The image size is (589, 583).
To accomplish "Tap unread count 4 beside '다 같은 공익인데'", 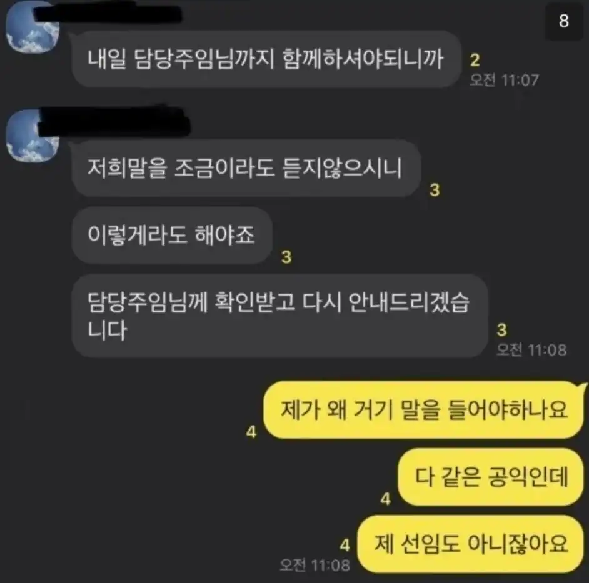I will 386,499.
